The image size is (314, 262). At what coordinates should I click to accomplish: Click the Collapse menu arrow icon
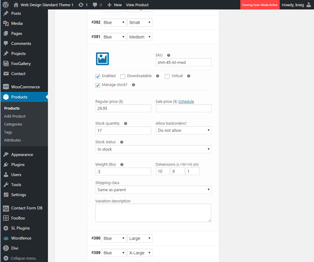click(6, 258)
